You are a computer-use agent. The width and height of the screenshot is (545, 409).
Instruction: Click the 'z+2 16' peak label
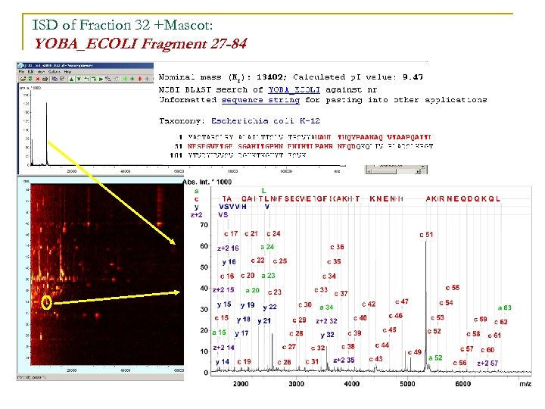tap(228, 248)
